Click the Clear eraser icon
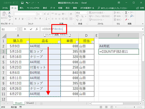 [126, 20]
